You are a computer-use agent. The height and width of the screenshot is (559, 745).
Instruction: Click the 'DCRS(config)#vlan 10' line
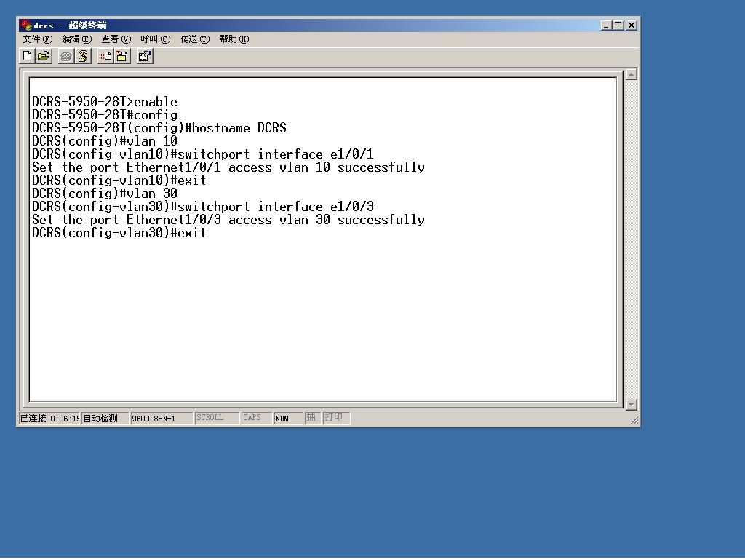tap(105, 141)
